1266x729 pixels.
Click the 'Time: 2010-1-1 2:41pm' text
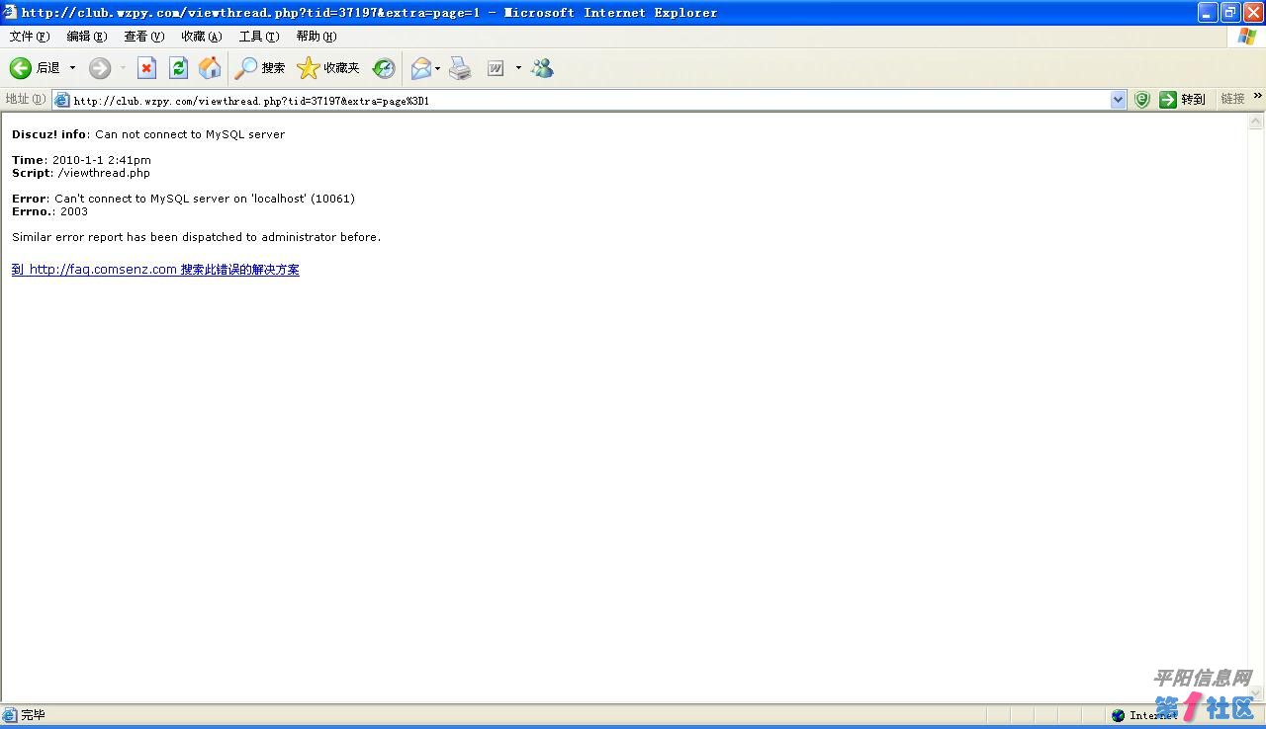(x=81, y=160)
